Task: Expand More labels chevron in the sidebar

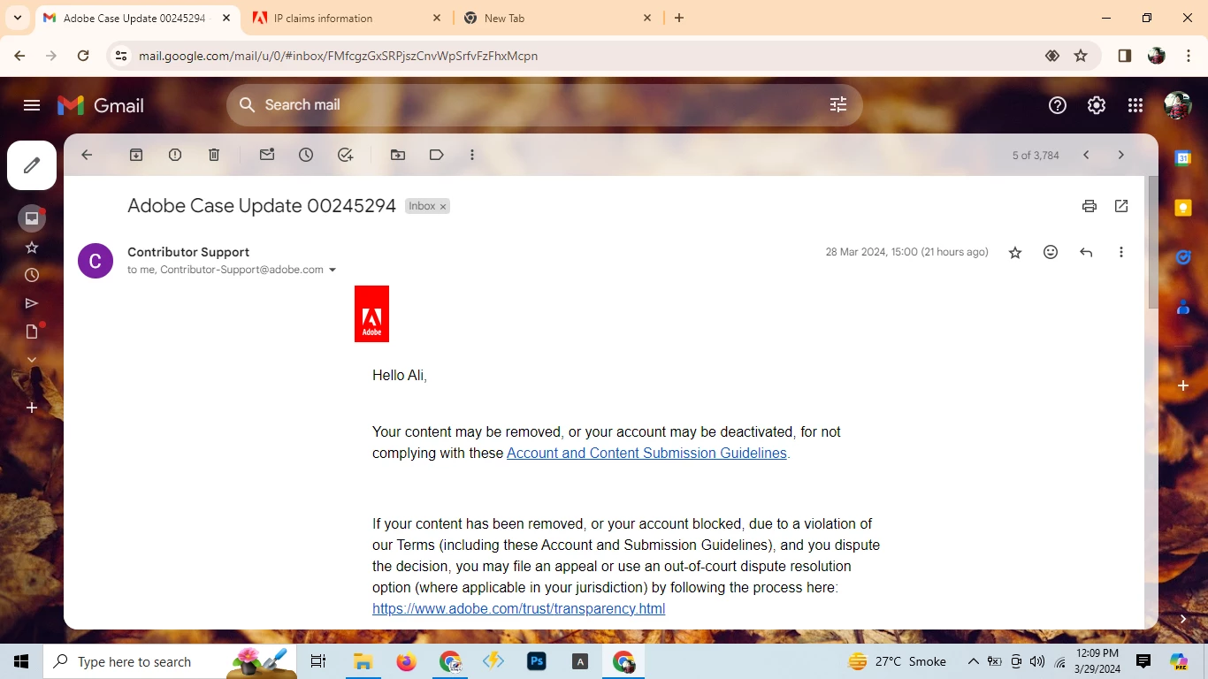Action: pos(32,360)
